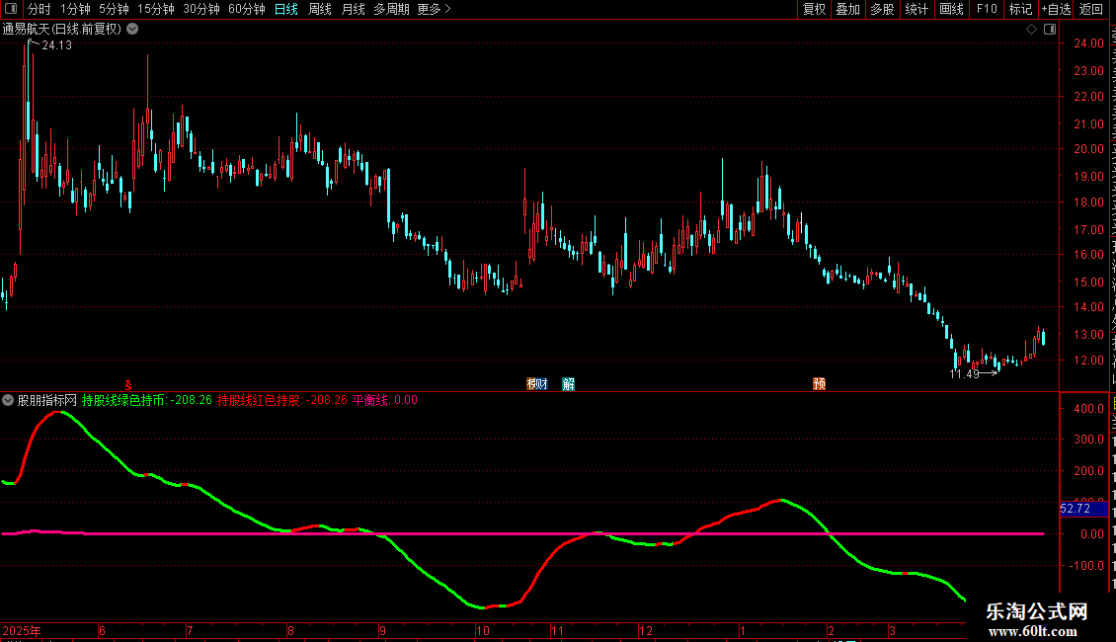Image resolution: width=1116 pixels, height=642 pixels.
Task: Switch to 周线 weekly chart
Action: pos(320,9)
